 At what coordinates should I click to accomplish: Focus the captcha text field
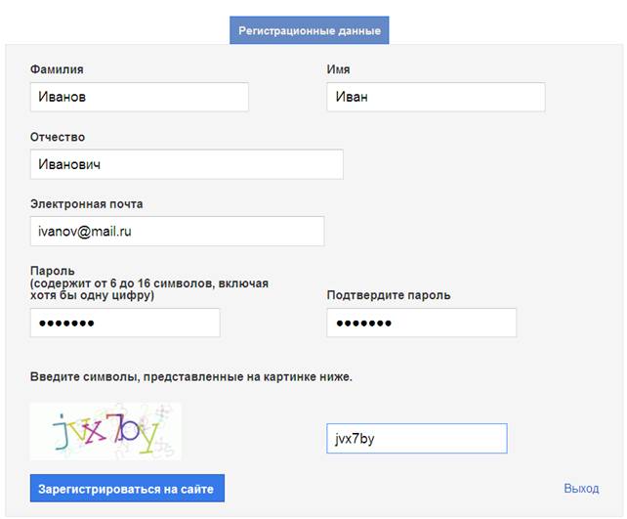[x=417, y=439]
